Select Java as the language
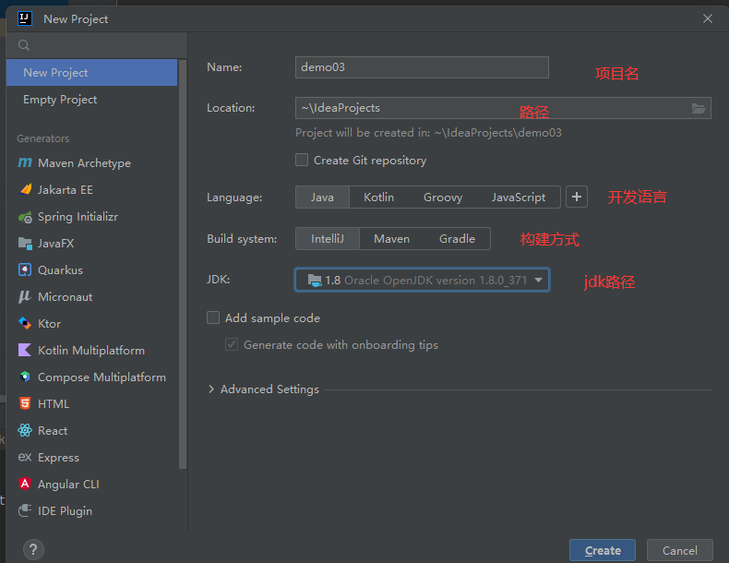The height and width of the screenshot is (563, 729). point(322,198)
